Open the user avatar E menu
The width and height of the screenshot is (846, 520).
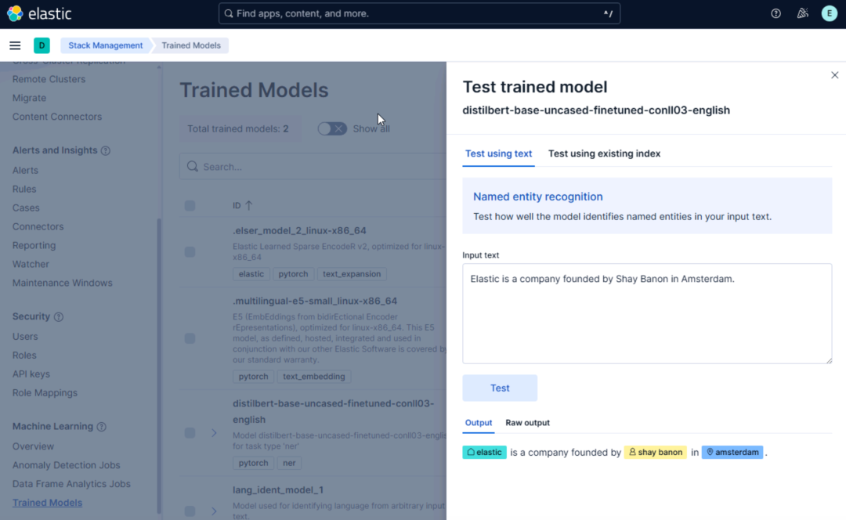click(x=830, y=13)
